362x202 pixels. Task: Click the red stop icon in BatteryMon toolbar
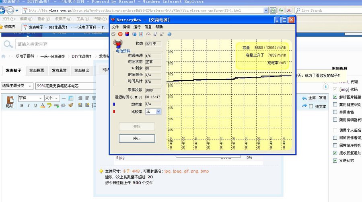[x=120, y=34]
